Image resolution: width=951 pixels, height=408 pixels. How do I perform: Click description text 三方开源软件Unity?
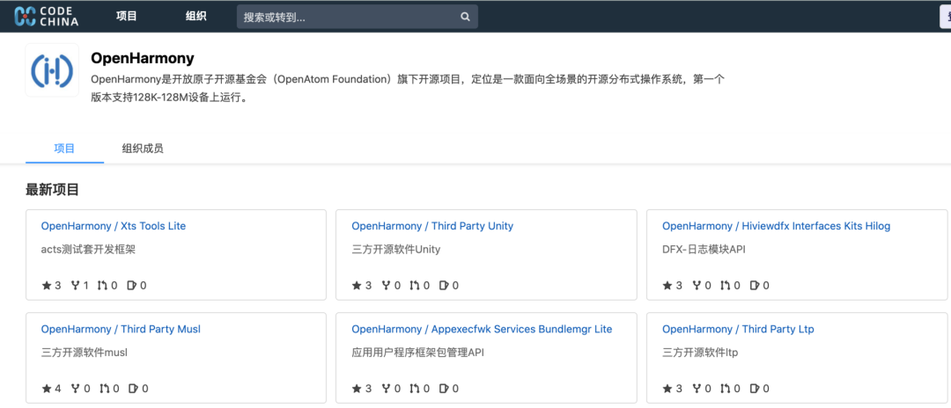[396, 249]
